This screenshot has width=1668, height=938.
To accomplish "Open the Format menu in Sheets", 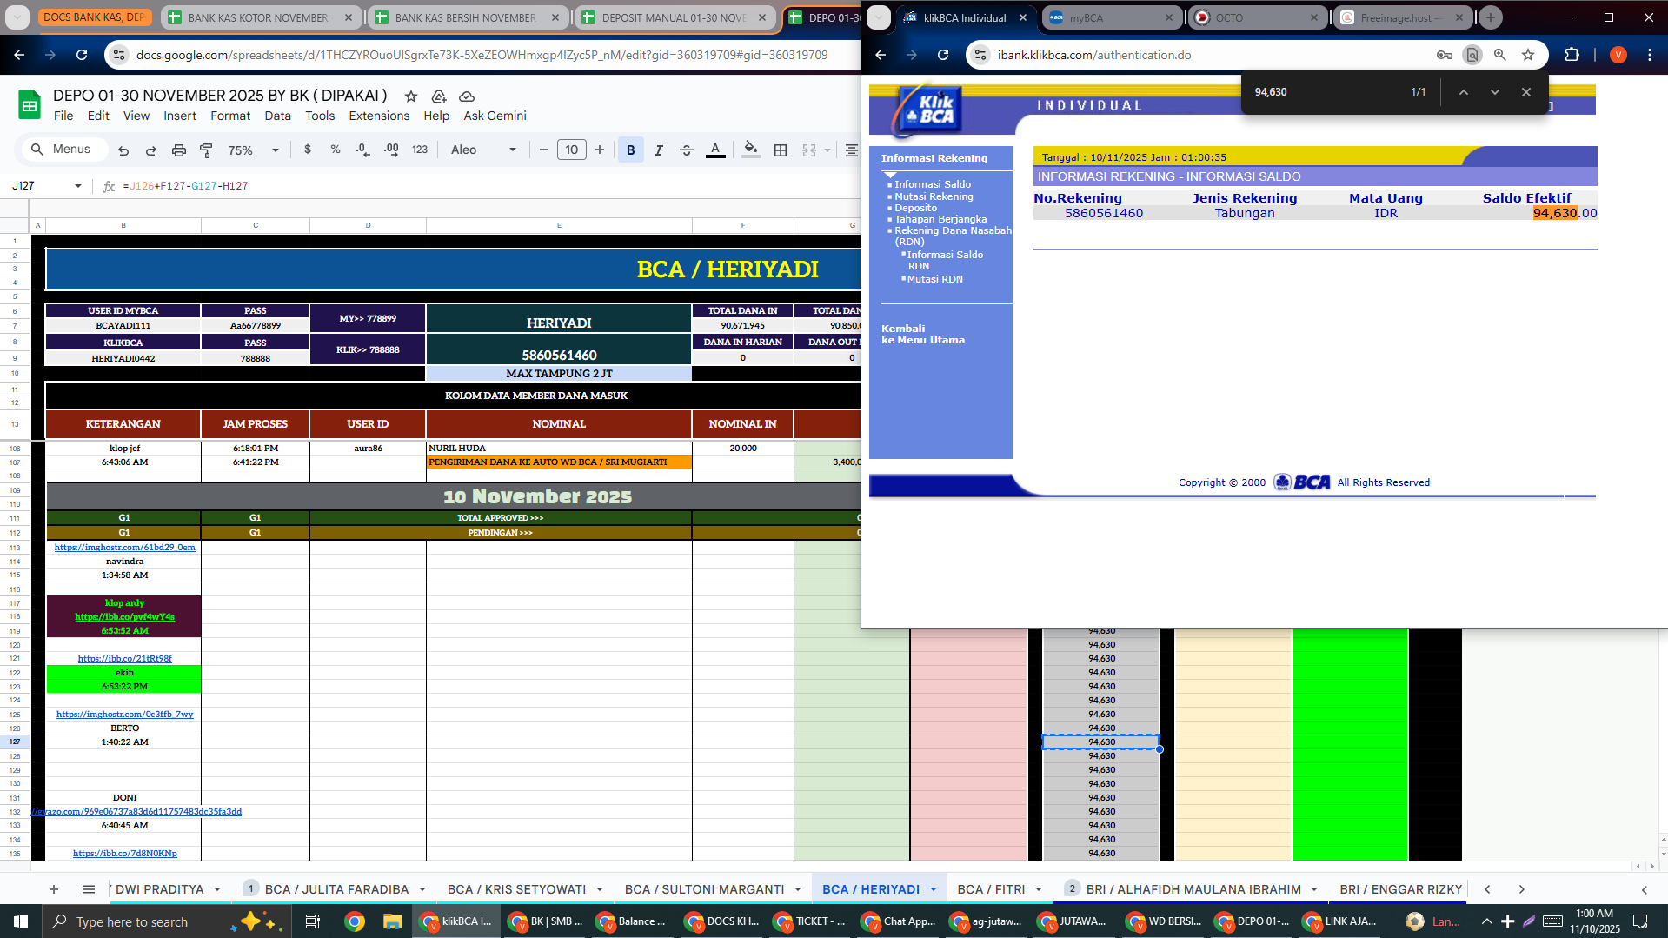I will [x=230, y=116].
